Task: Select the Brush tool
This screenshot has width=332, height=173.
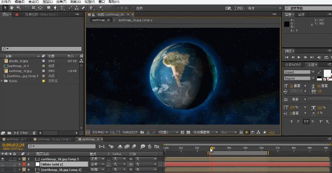Action: tap(70, 8)
